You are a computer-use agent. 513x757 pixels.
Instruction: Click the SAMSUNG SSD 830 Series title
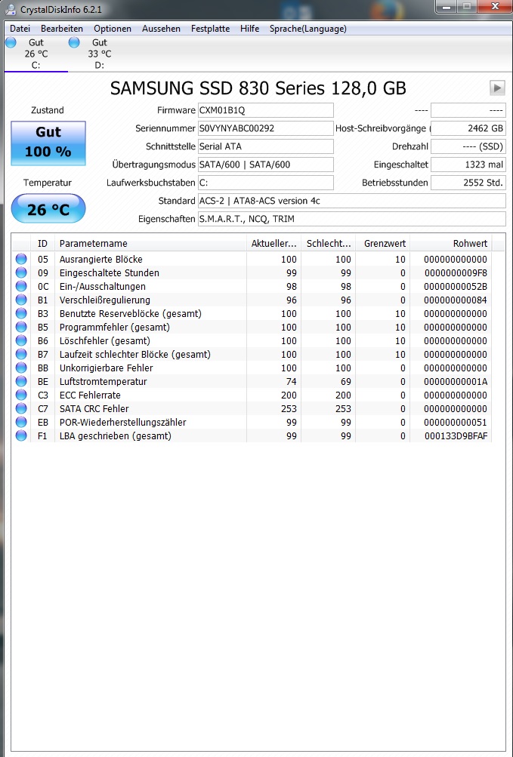click(x=258, y=88)
